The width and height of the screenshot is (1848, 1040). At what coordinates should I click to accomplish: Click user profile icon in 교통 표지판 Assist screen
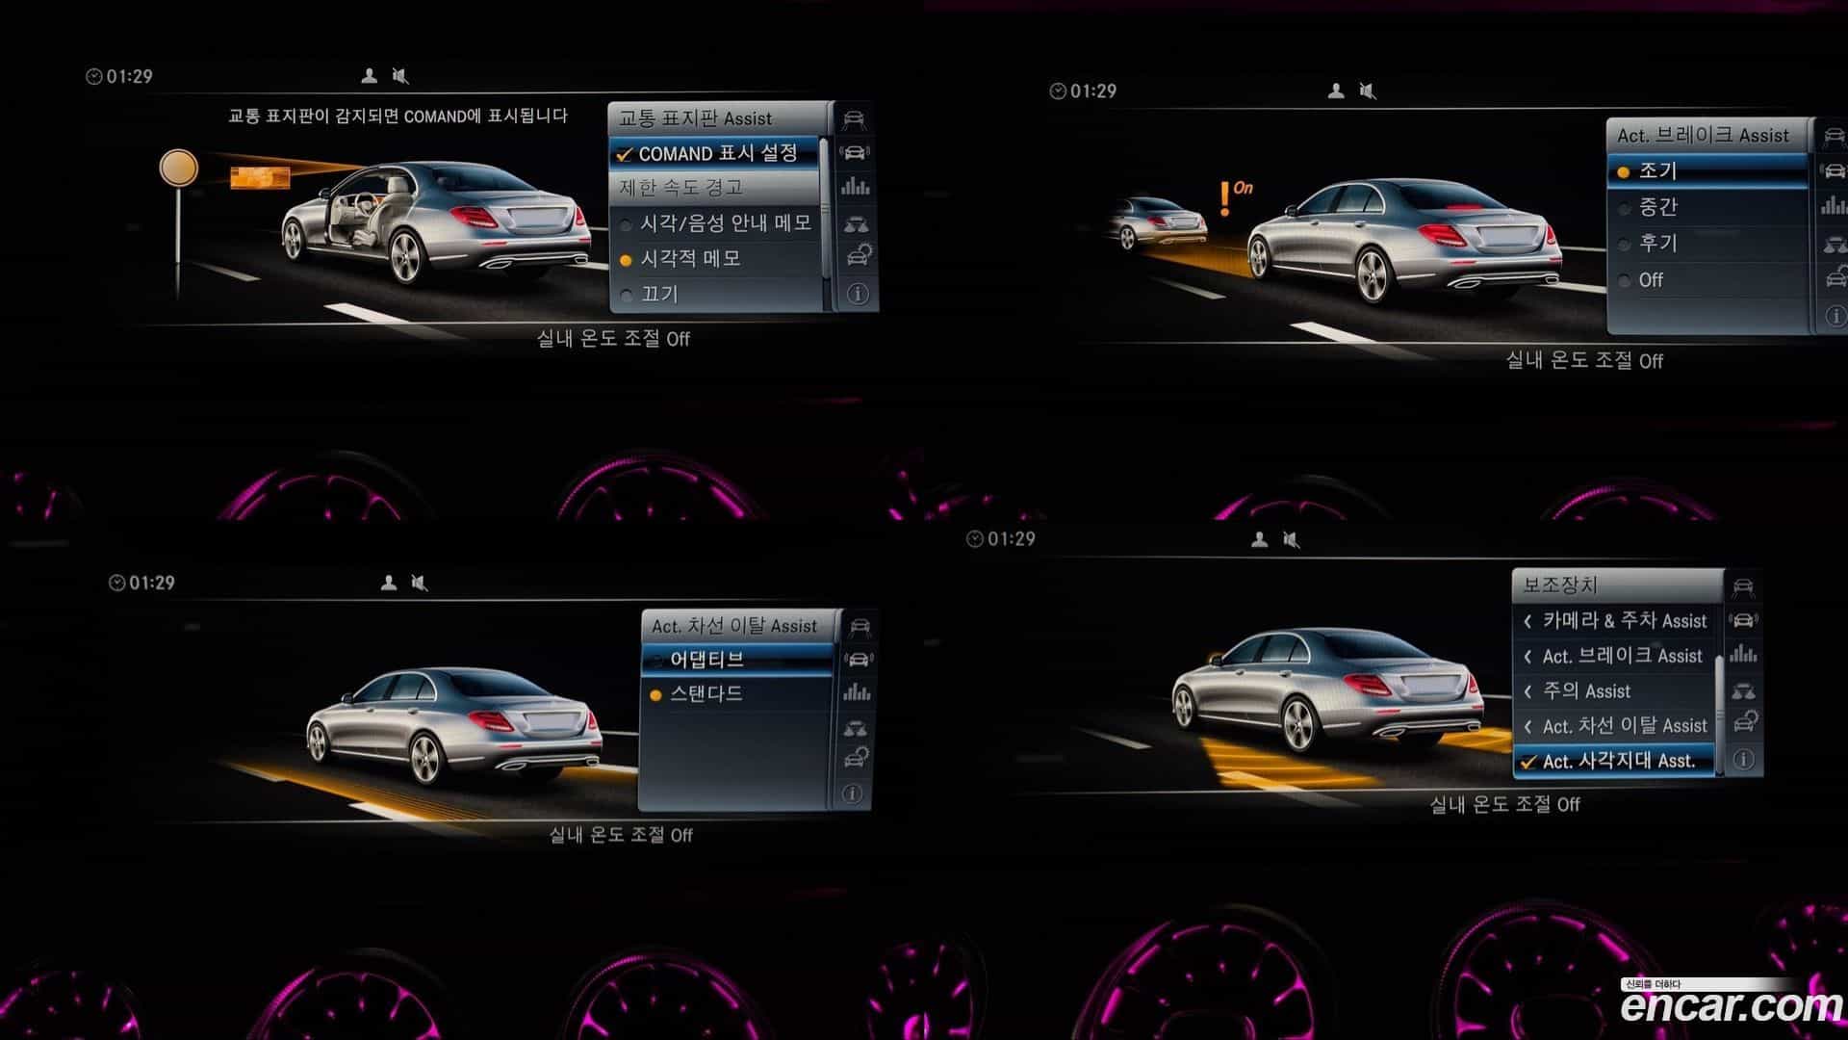(x=369, y=75)
